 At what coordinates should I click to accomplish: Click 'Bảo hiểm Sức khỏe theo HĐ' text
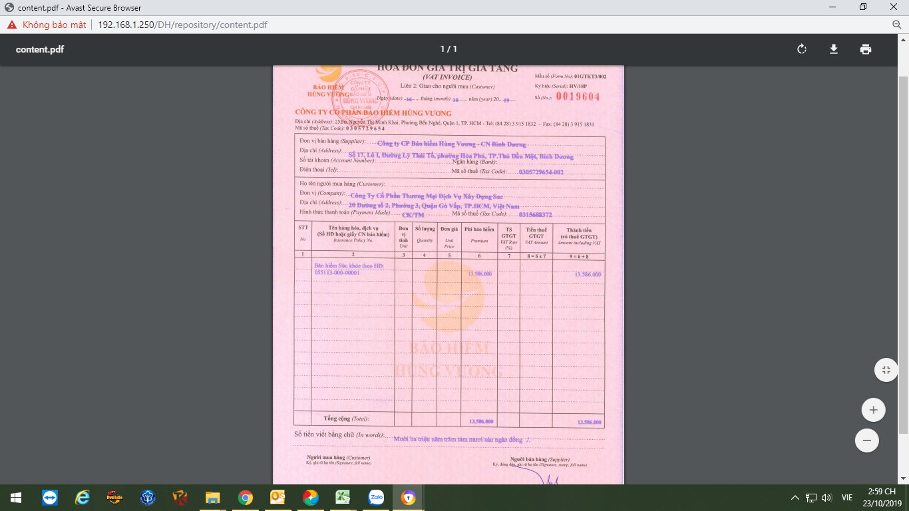coord(349,265)
